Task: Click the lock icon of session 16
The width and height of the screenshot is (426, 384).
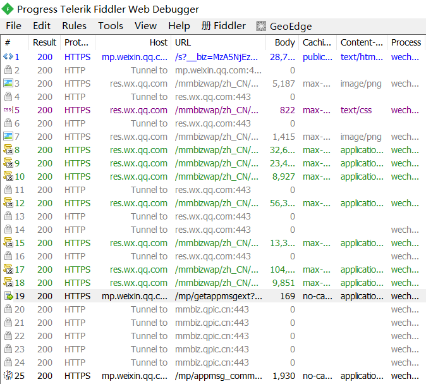Action: [8, 256]
